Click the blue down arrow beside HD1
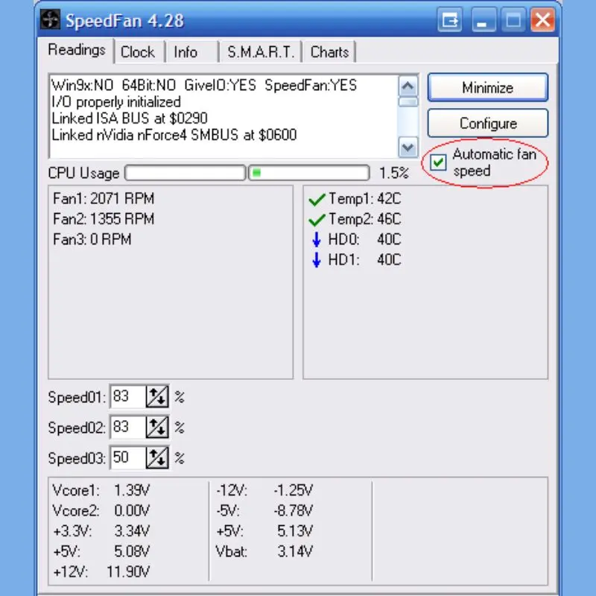 316,260
